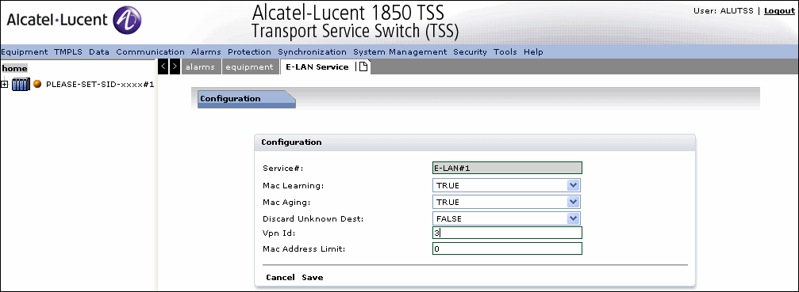Open the Alarms menu
Screen dimensions: 799x292
(206, 51)
